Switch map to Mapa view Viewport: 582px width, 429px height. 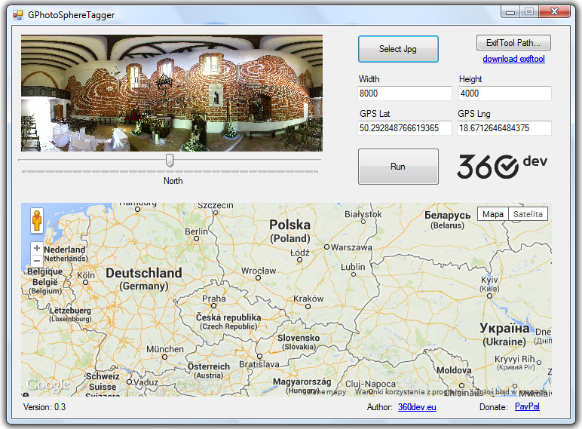[x=493, y=214]
